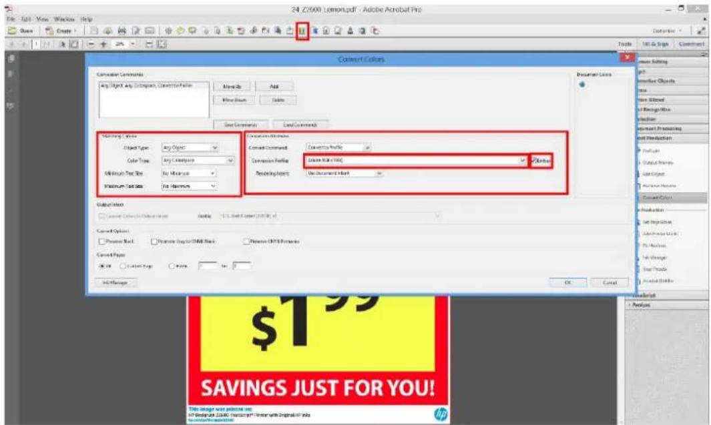
Task: Switch to the Tools pane tab
Action: pyautogui.click(x=625, y=44)
